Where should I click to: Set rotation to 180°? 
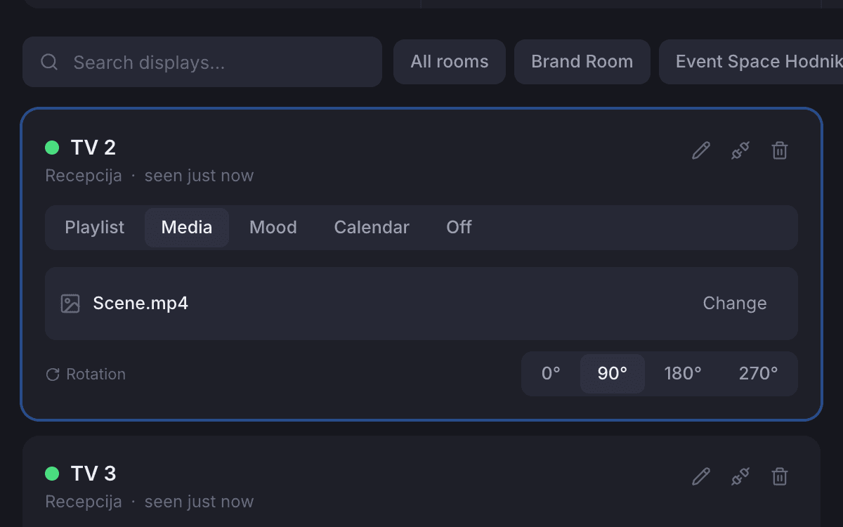(x=683, y=374)
